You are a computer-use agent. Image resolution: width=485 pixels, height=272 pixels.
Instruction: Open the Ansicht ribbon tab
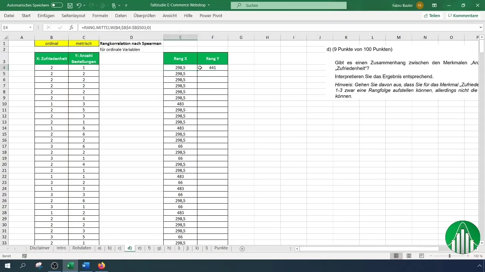169,15
